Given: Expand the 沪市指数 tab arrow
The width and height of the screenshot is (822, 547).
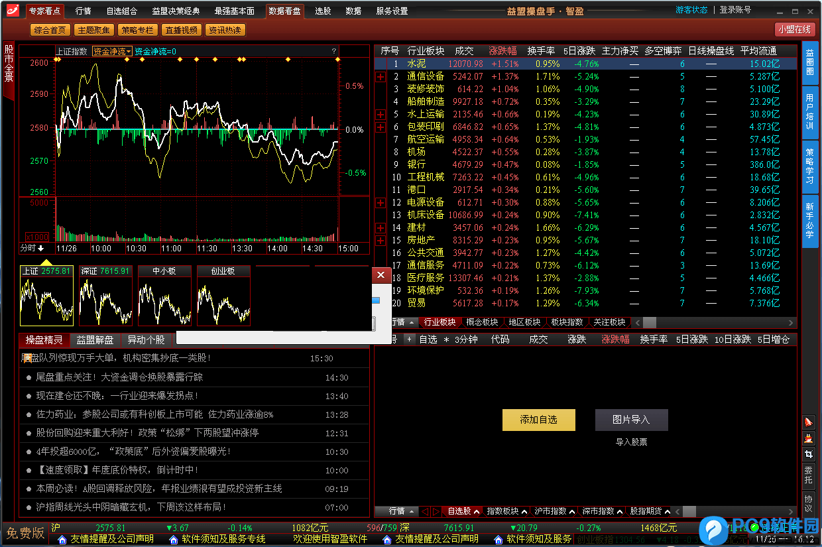Looking at the screenshot, I should tap(572, 511).
